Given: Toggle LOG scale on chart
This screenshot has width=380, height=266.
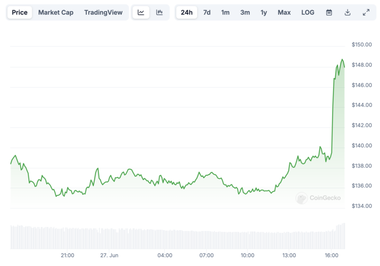Looking at the screenshot, I should [308, 13].
